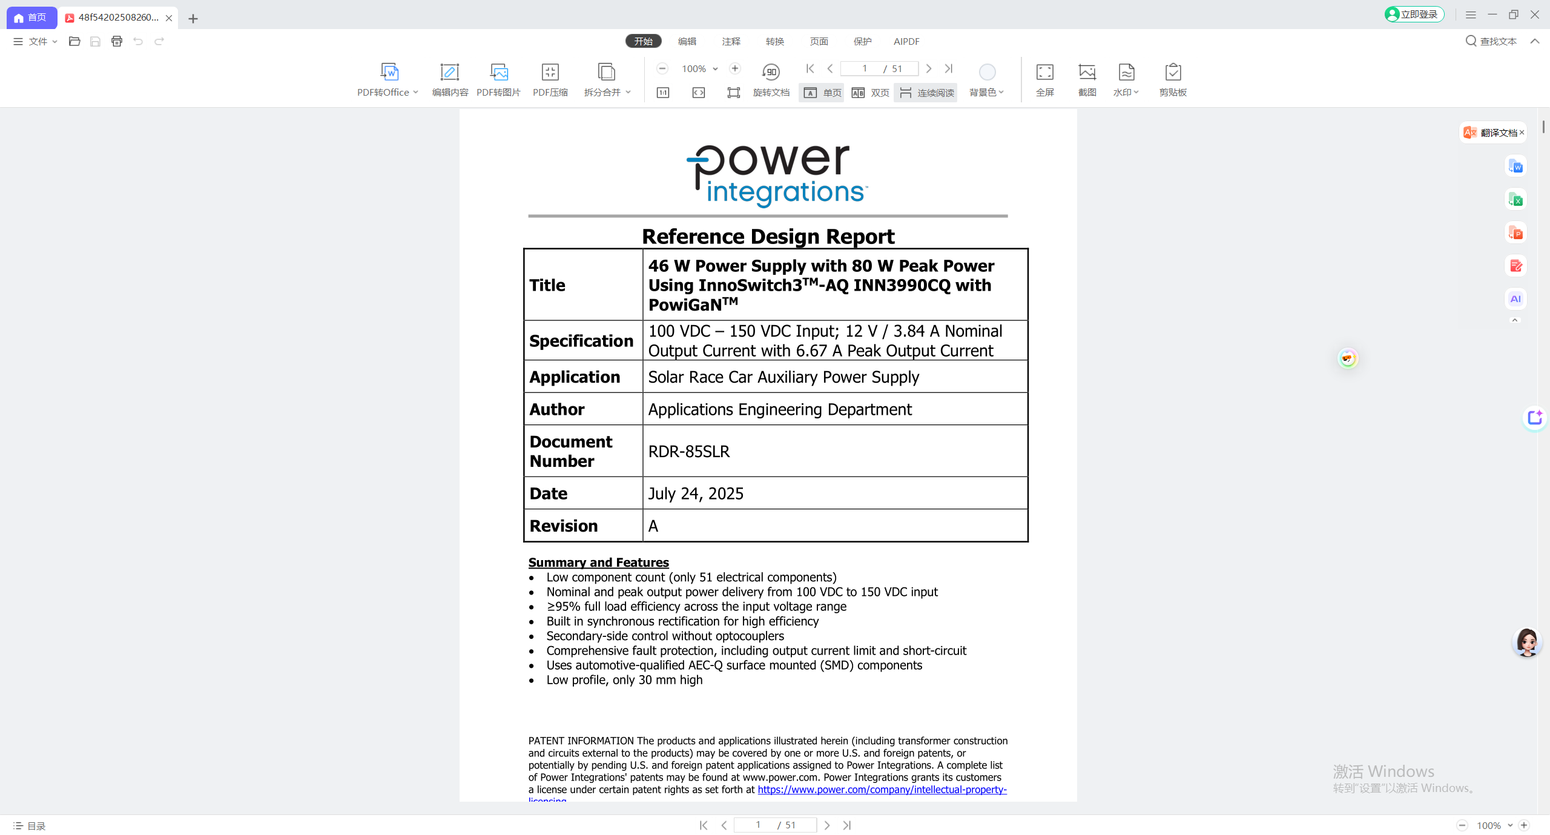Open the 水印 watermark tool
The height and width of the screenshot is (835, 1550).
click(x=1126, y=79)
